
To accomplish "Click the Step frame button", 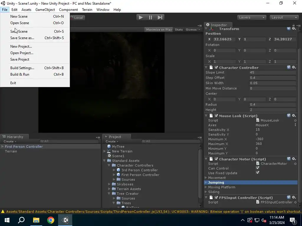I will 160,17.
